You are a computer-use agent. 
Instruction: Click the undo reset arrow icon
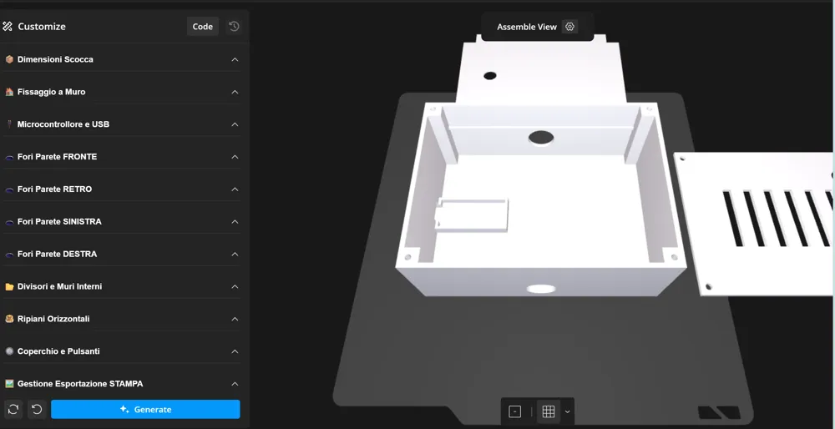point(37,409)
